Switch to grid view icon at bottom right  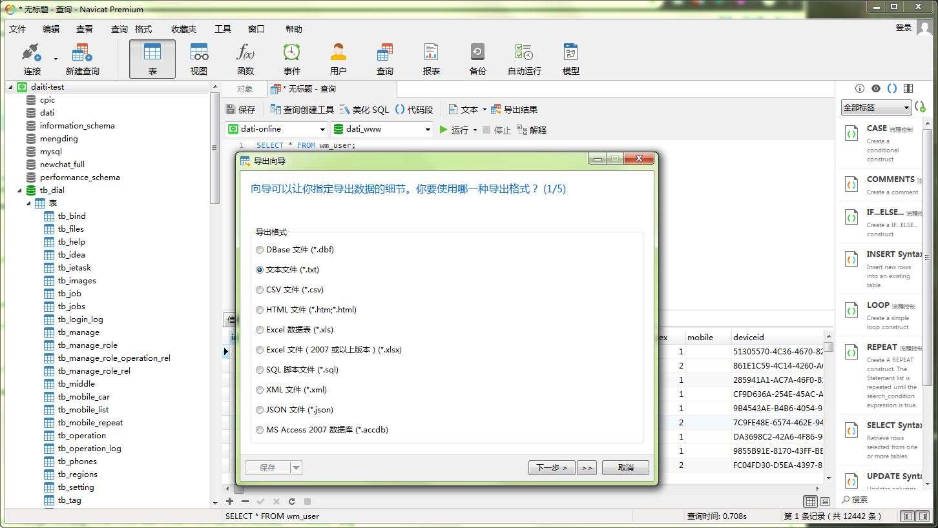810,502
